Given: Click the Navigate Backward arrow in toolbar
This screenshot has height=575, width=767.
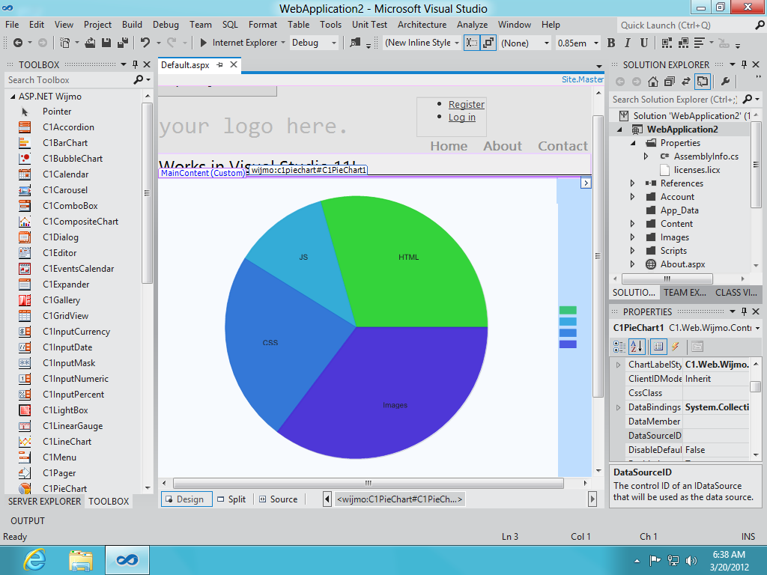Looking at the screenshot, I should [18, 43].
